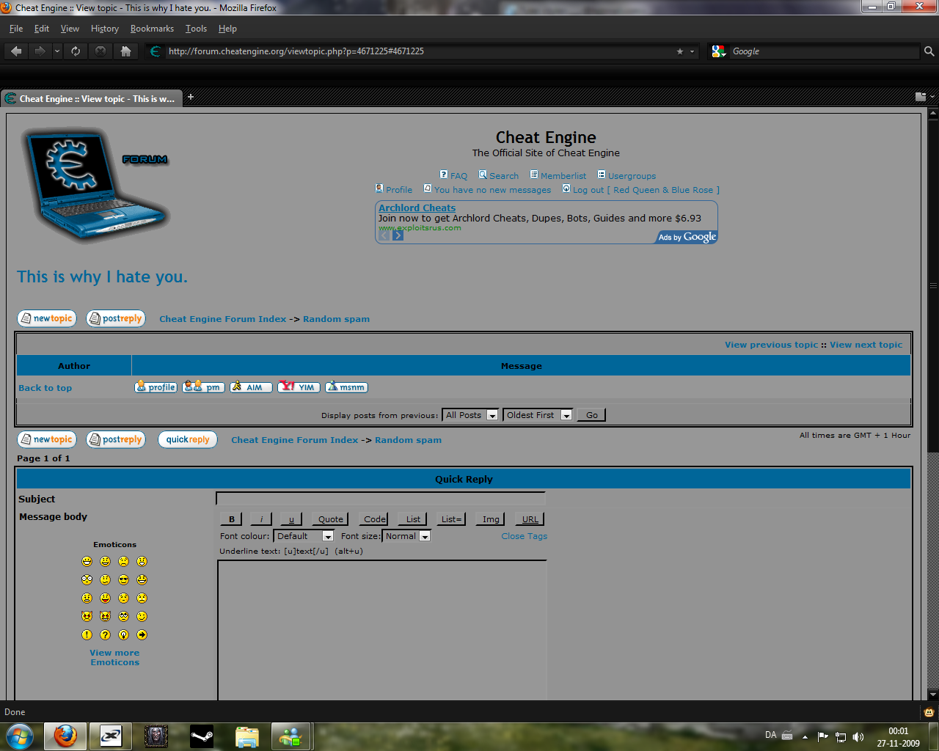Open the file explorer folder on taskbar
Screen dimensions: 939x751
click(x=247, y=736)
